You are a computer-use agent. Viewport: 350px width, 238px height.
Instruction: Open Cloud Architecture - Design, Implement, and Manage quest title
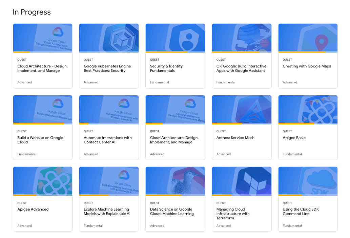tap(42, 68)
